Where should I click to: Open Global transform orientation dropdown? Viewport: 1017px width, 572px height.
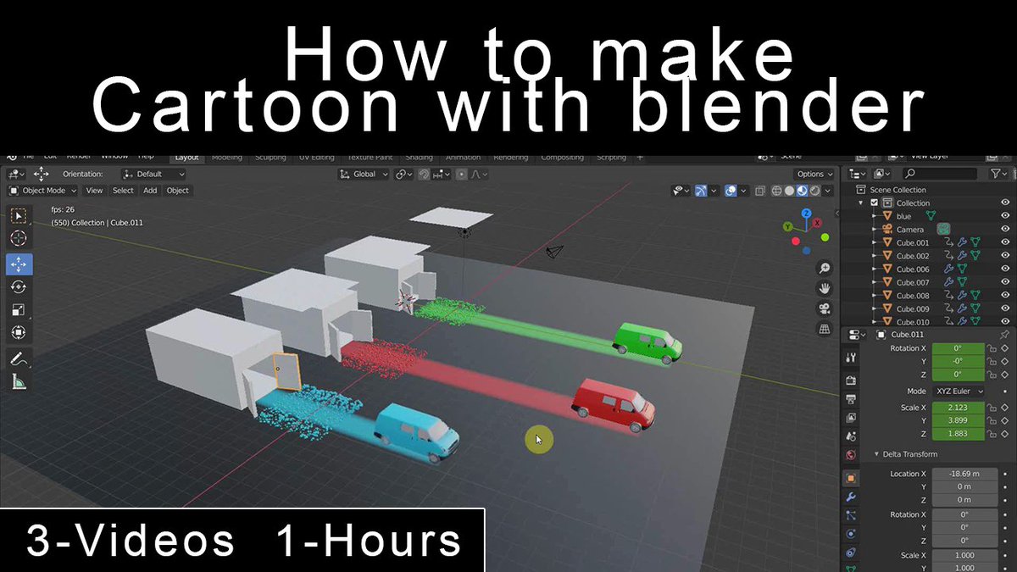(364, 174)
